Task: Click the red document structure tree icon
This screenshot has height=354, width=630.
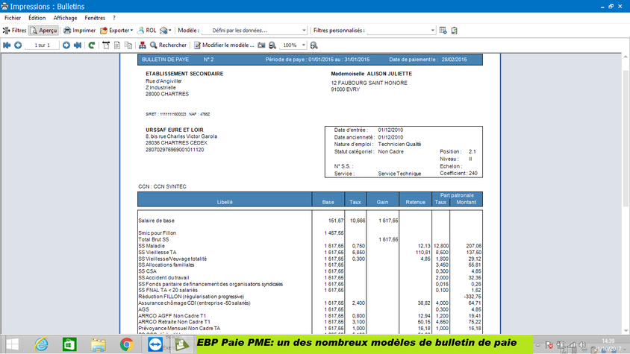Action: [143, 45]
